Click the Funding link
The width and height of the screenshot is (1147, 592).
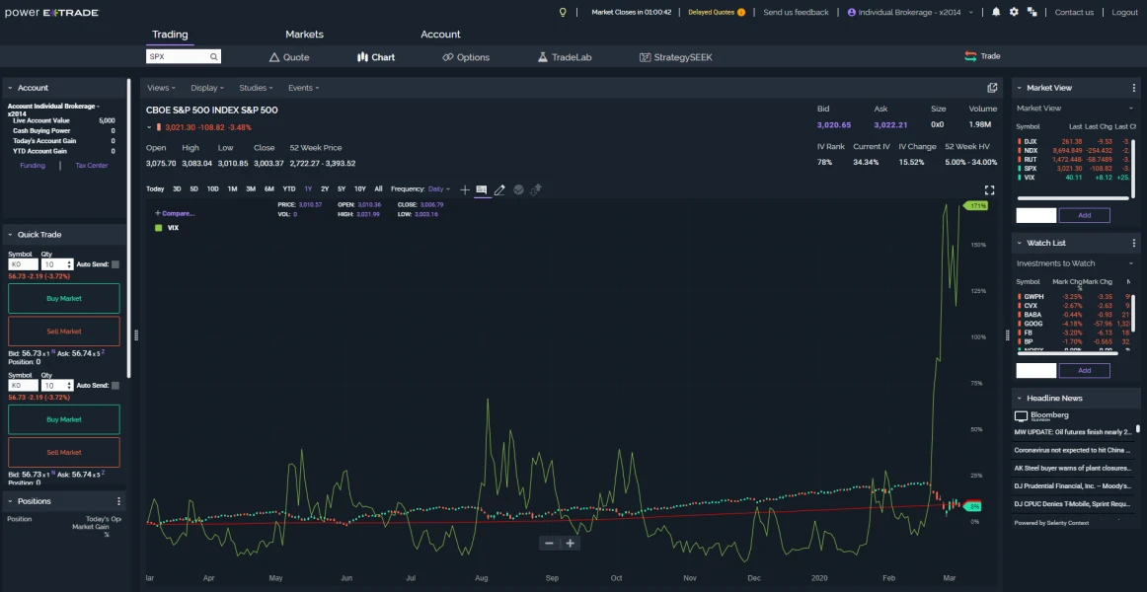coord(33,166)
